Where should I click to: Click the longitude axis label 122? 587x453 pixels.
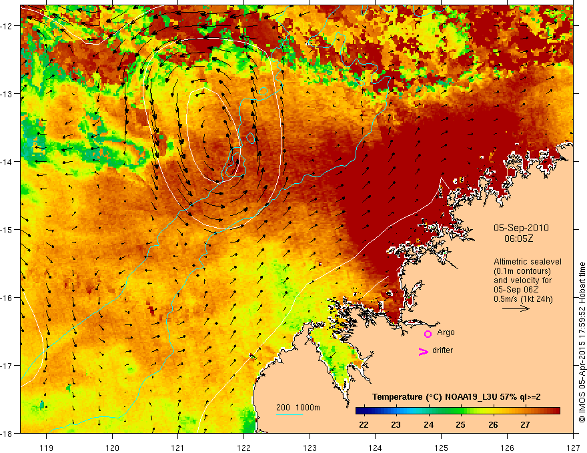243,448
